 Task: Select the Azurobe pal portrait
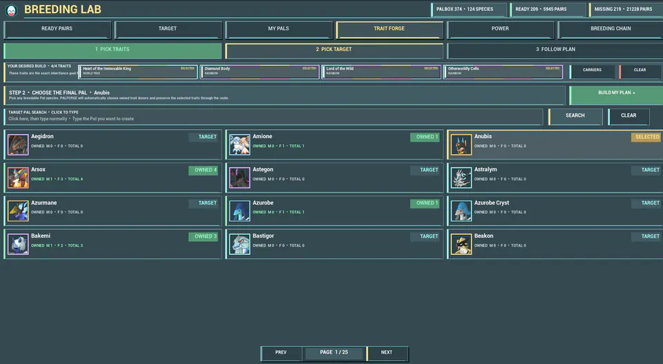pyautogui.click(x=240, y=211)
